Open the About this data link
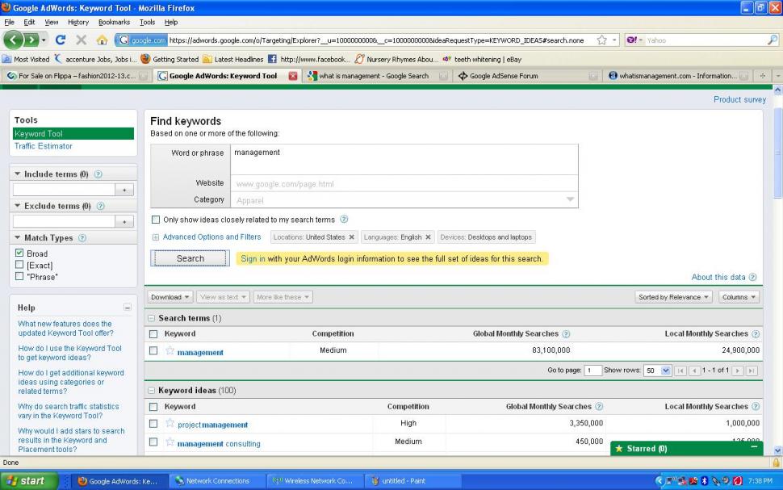The image size is (783, 490). (x=718, y=277)
